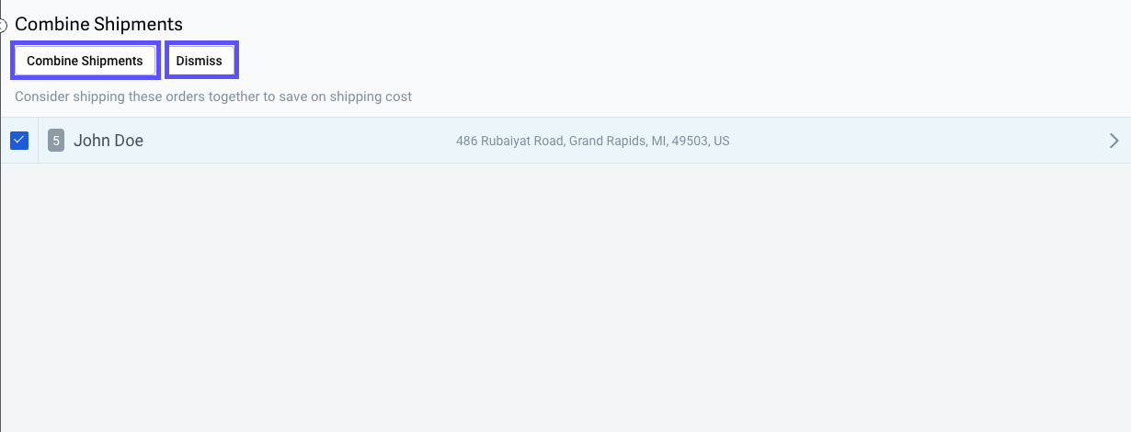Expand John Doe row with chevron arrow
The image size is (1131, 432).
[1114, 141]
